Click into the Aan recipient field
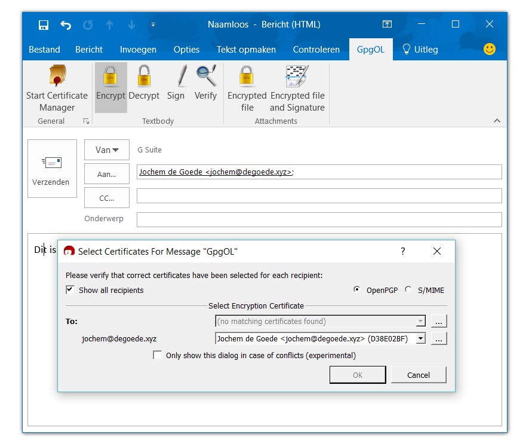529x446 pixels. click(x=319, y=172)
